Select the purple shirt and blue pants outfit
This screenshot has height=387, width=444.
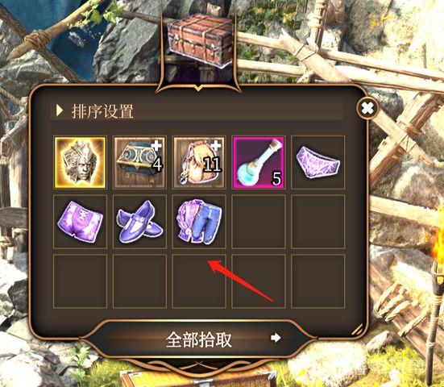[199, 222]
